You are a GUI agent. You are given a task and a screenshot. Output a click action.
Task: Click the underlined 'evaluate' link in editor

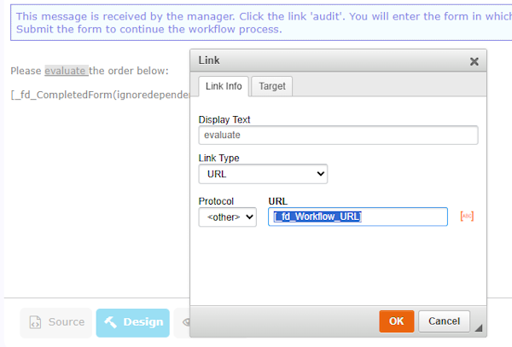[67, 71]
